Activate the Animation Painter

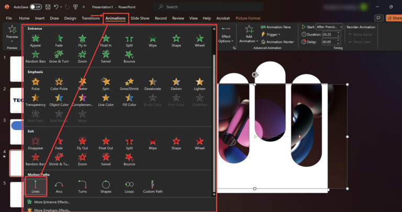click(277, 42)
